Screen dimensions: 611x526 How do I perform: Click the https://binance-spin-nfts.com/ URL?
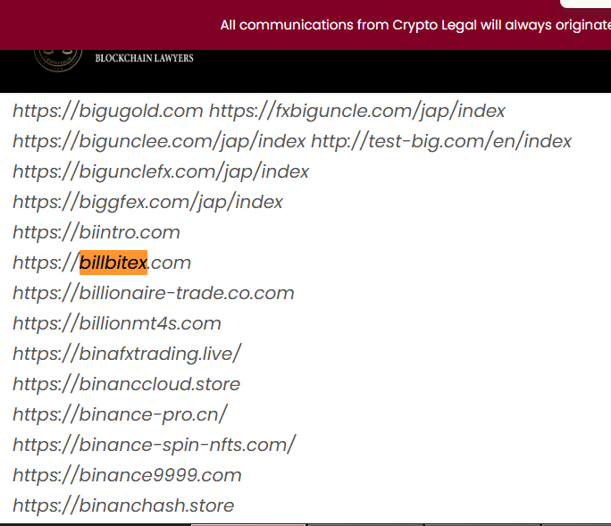tap(155, 445)
